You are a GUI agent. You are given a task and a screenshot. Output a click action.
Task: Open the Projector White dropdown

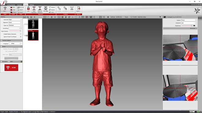tap(15, 44)
